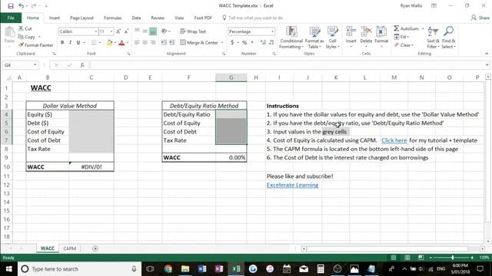Open the File tab
The height and width of the screenshot is (276, 492).
point(11,18)
